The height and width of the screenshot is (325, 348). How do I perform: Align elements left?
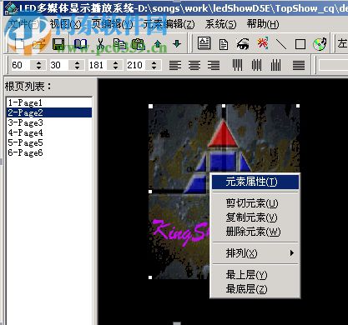[x=175, y=66]
